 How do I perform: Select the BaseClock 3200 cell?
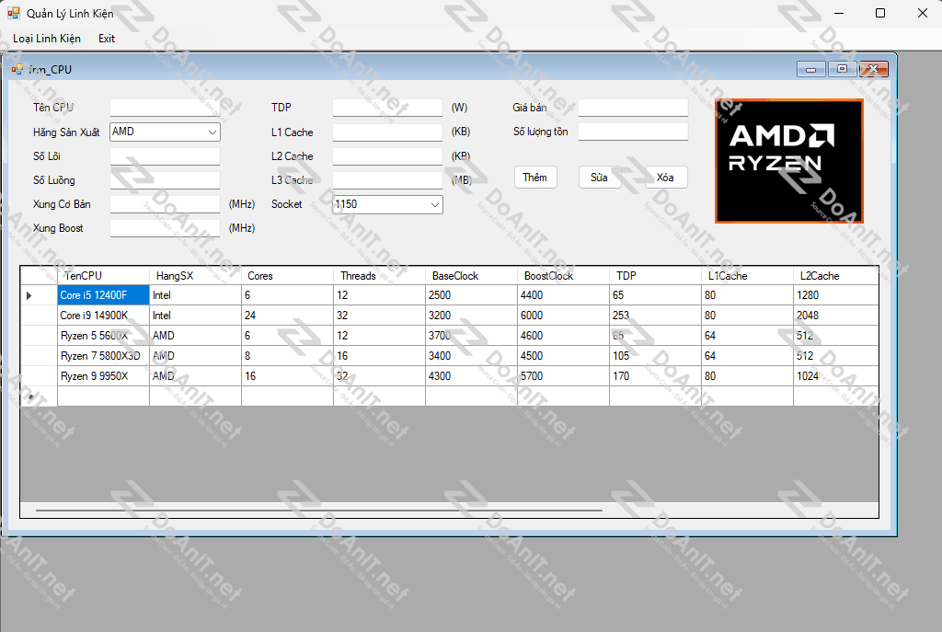tap(471, 316)
